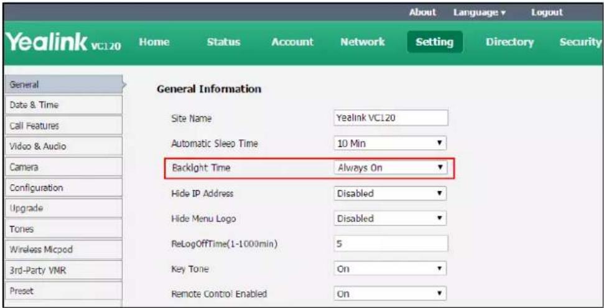Click the Remote Control Enabled label
Screen dimensions: 604x308
click(x=219, y=294)
